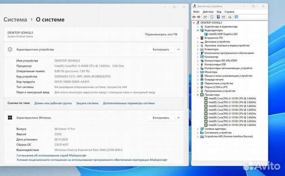Screen dimensions: 285x176
Task: Click Переименовать этот ПК button
Action: (161, 34)
